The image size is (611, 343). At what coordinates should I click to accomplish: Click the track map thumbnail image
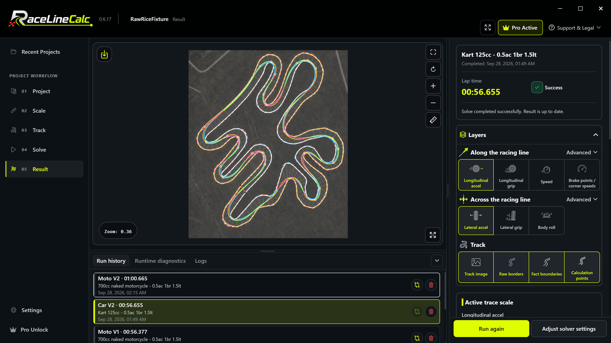[x=268, y=144]
